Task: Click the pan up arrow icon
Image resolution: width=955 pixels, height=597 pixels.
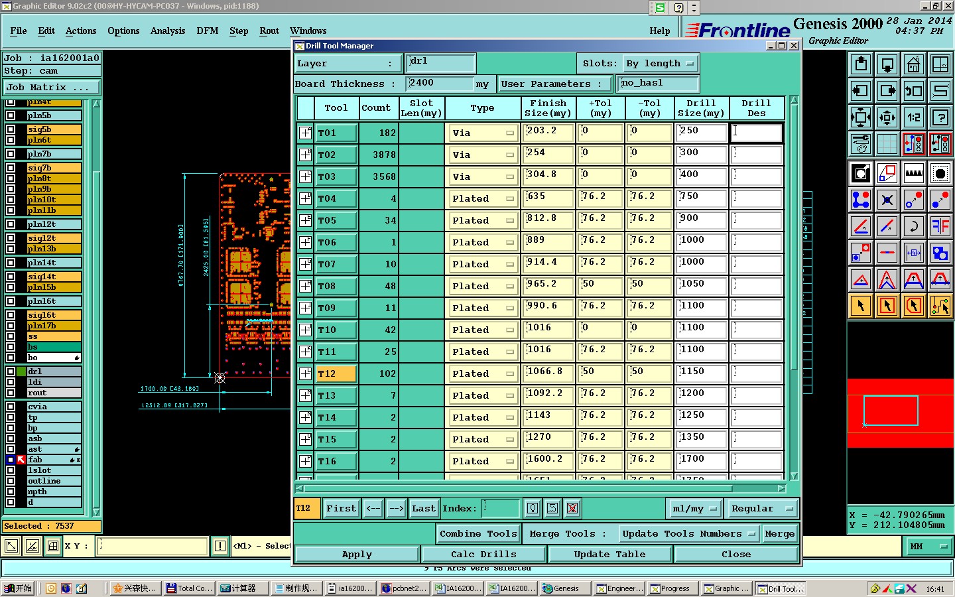Action: coord(861,64)
